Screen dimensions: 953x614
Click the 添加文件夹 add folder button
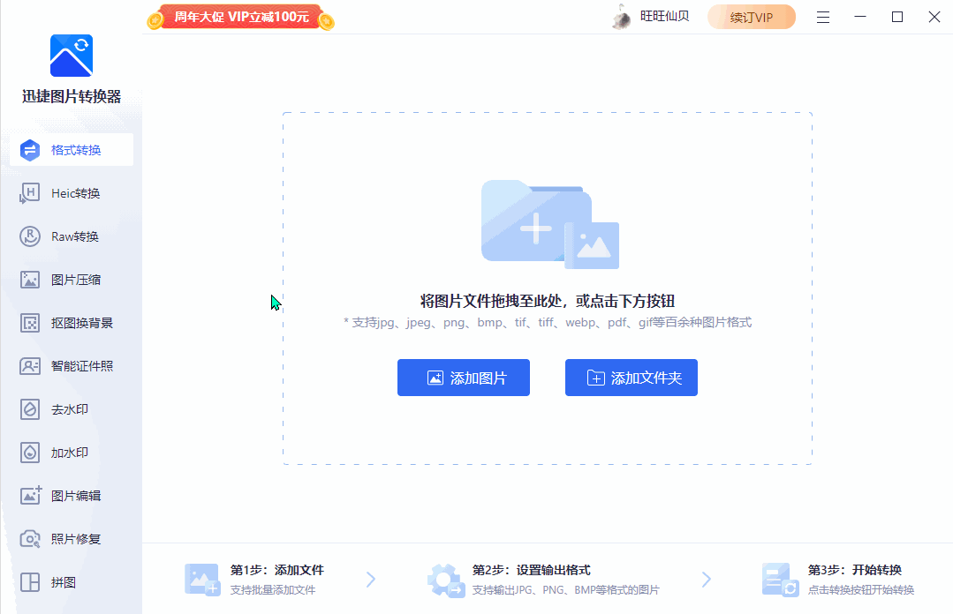pos(631,377)
